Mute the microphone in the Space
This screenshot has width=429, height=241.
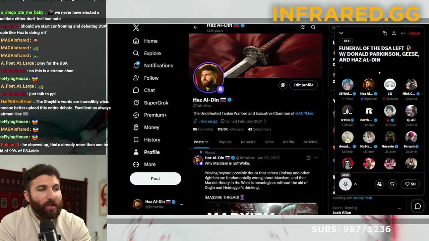(x=346, y=184)
